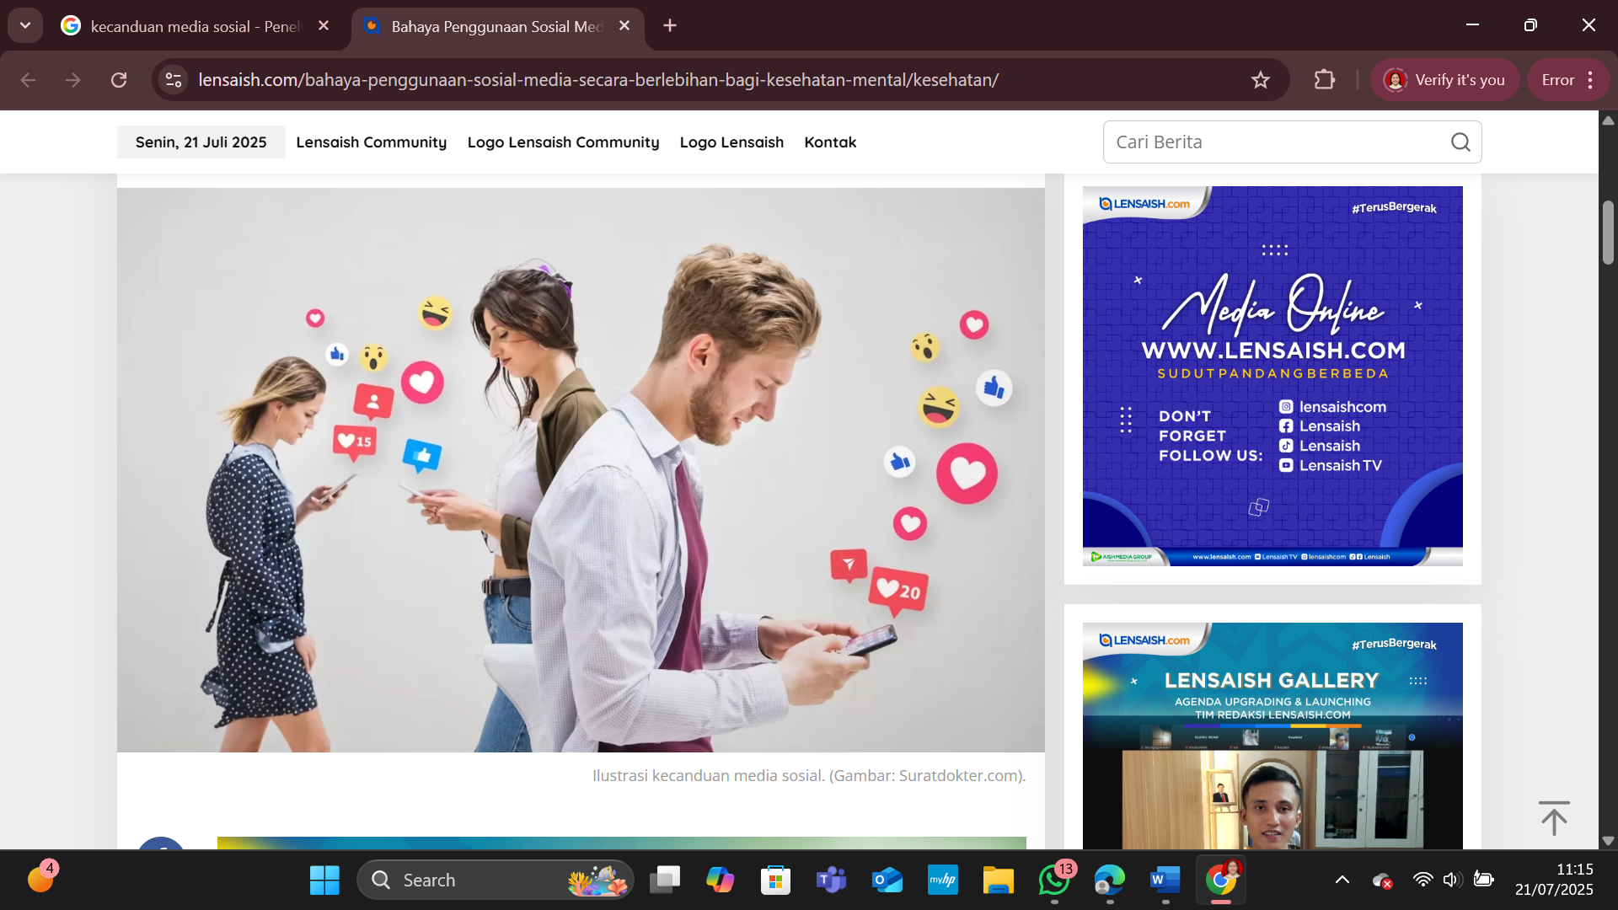The image size is (1618, 910).
Task: View site information icon in address bar
Action: 174,80
